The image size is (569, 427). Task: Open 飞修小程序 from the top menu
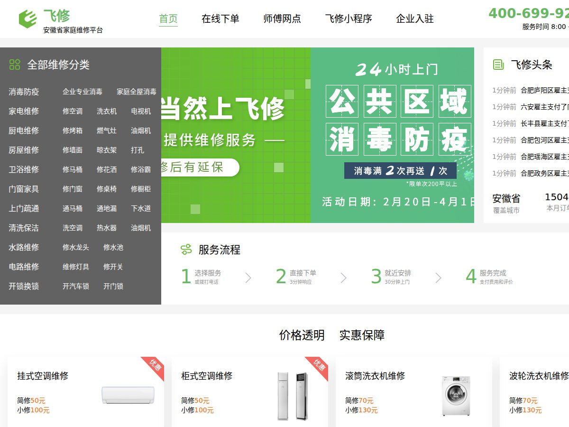click(349, 19)
